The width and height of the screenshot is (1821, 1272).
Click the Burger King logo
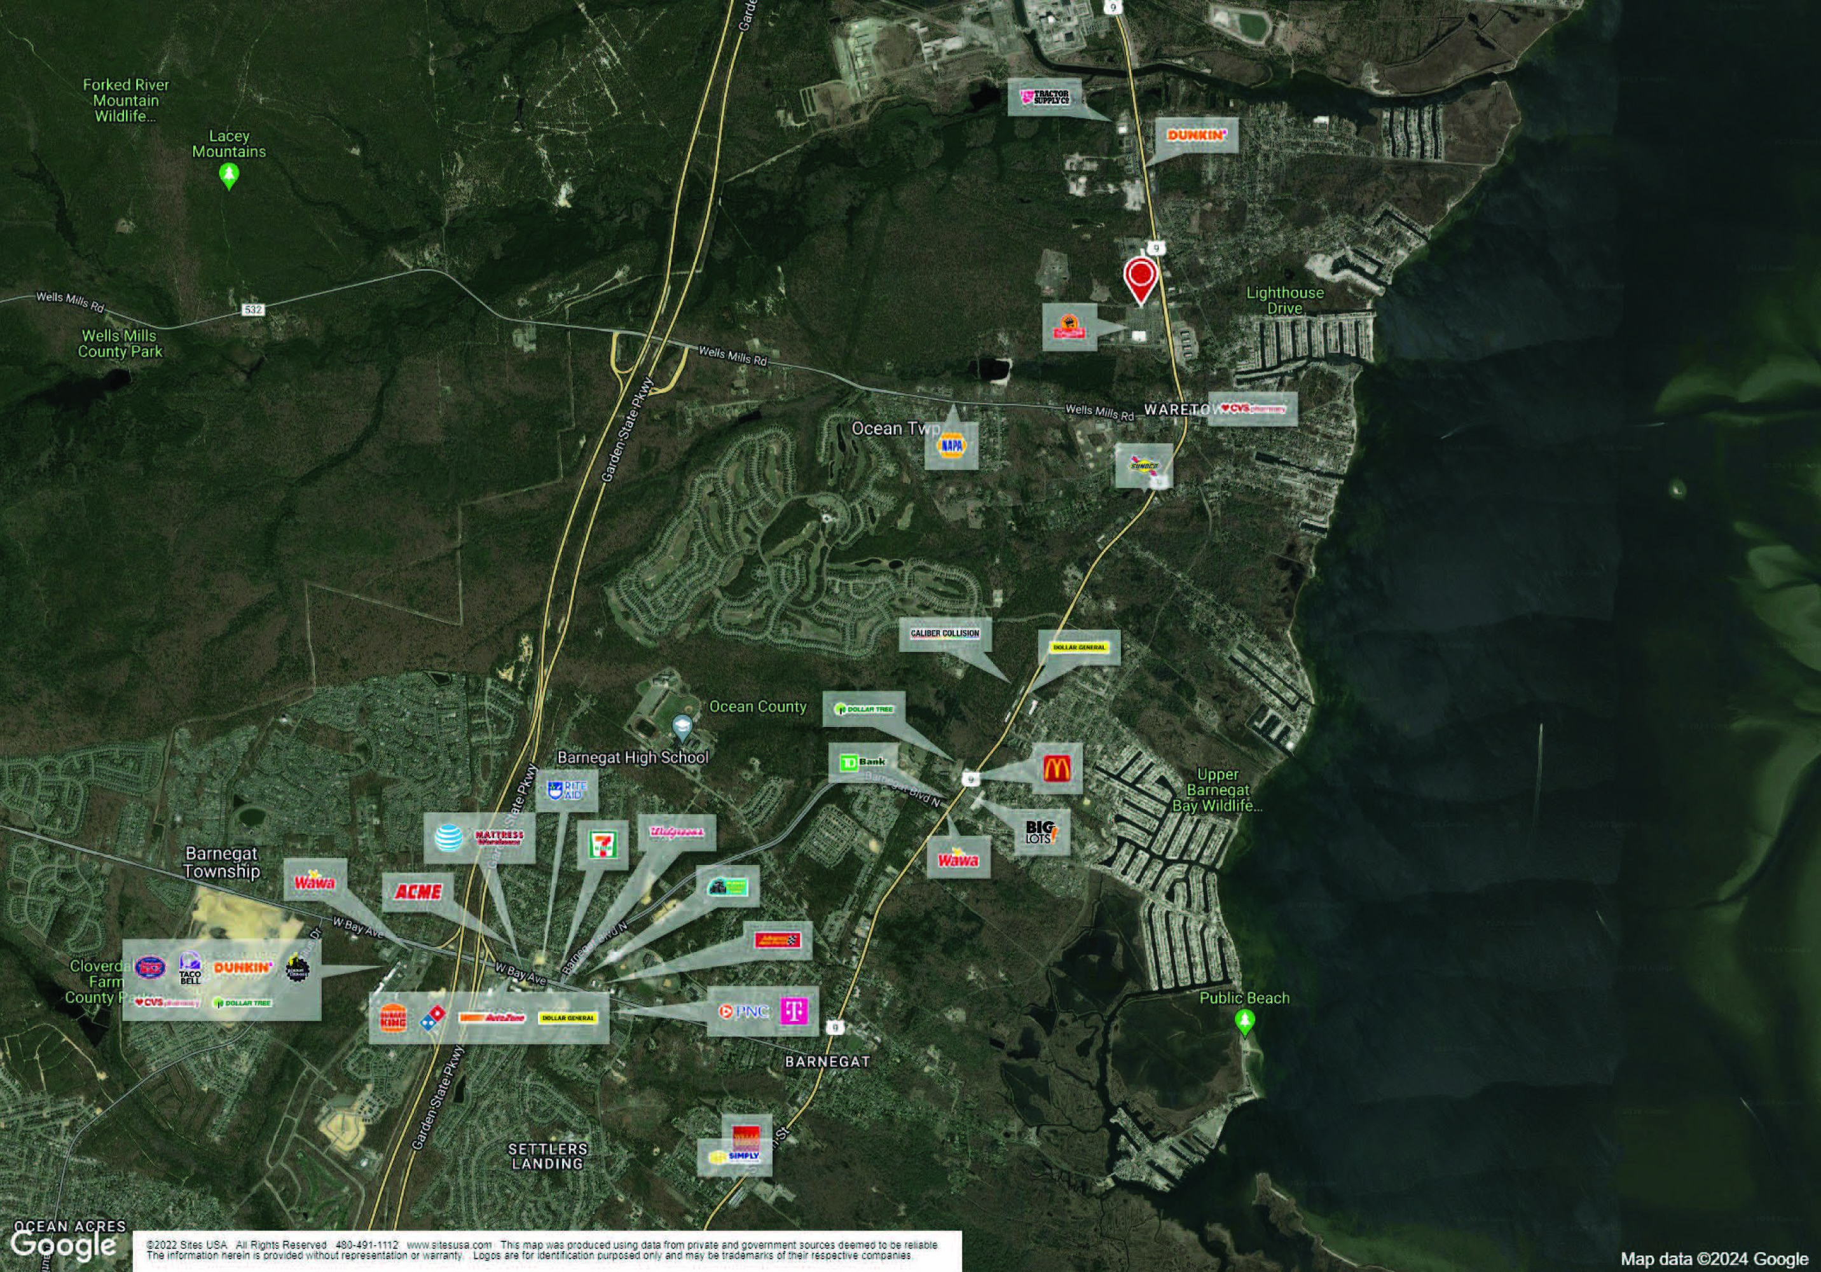394,1018
